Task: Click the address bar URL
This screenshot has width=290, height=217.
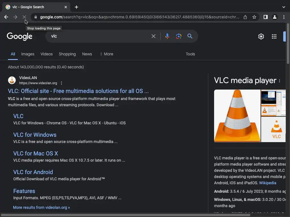Action: point(140,17)
